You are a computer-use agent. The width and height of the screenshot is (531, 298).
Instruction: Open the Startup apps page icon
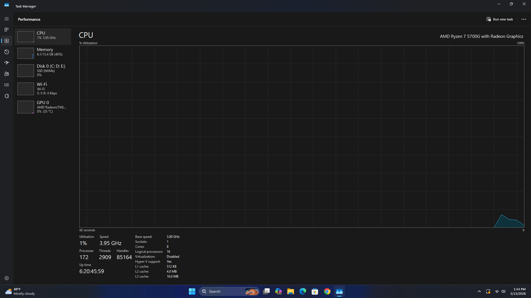[7, 63]
